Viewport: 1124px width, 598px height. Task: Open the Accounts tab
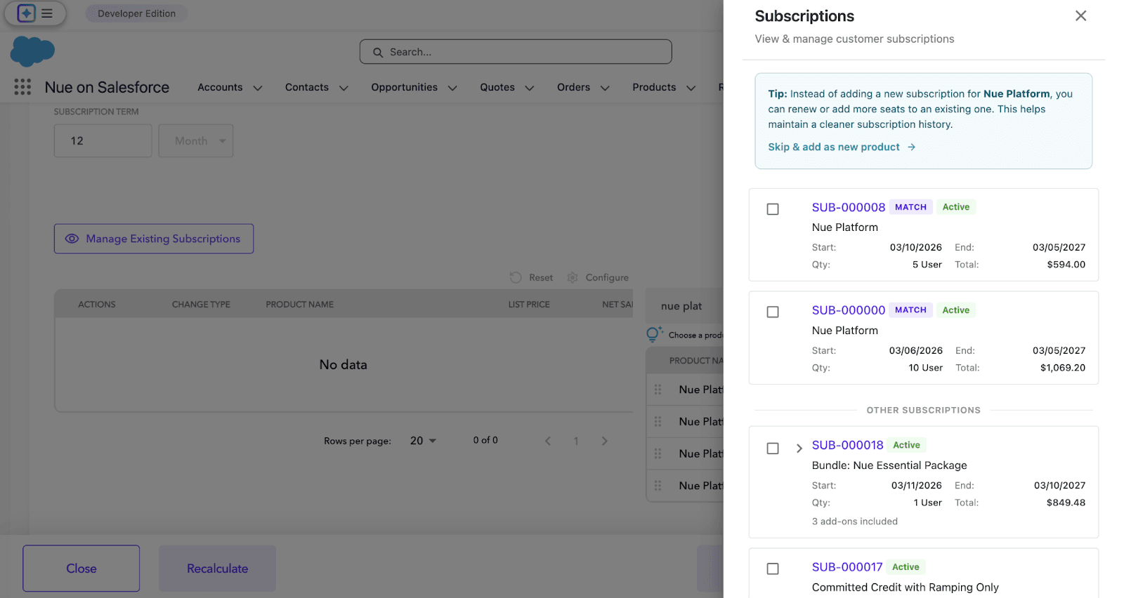tap(220, 87)
